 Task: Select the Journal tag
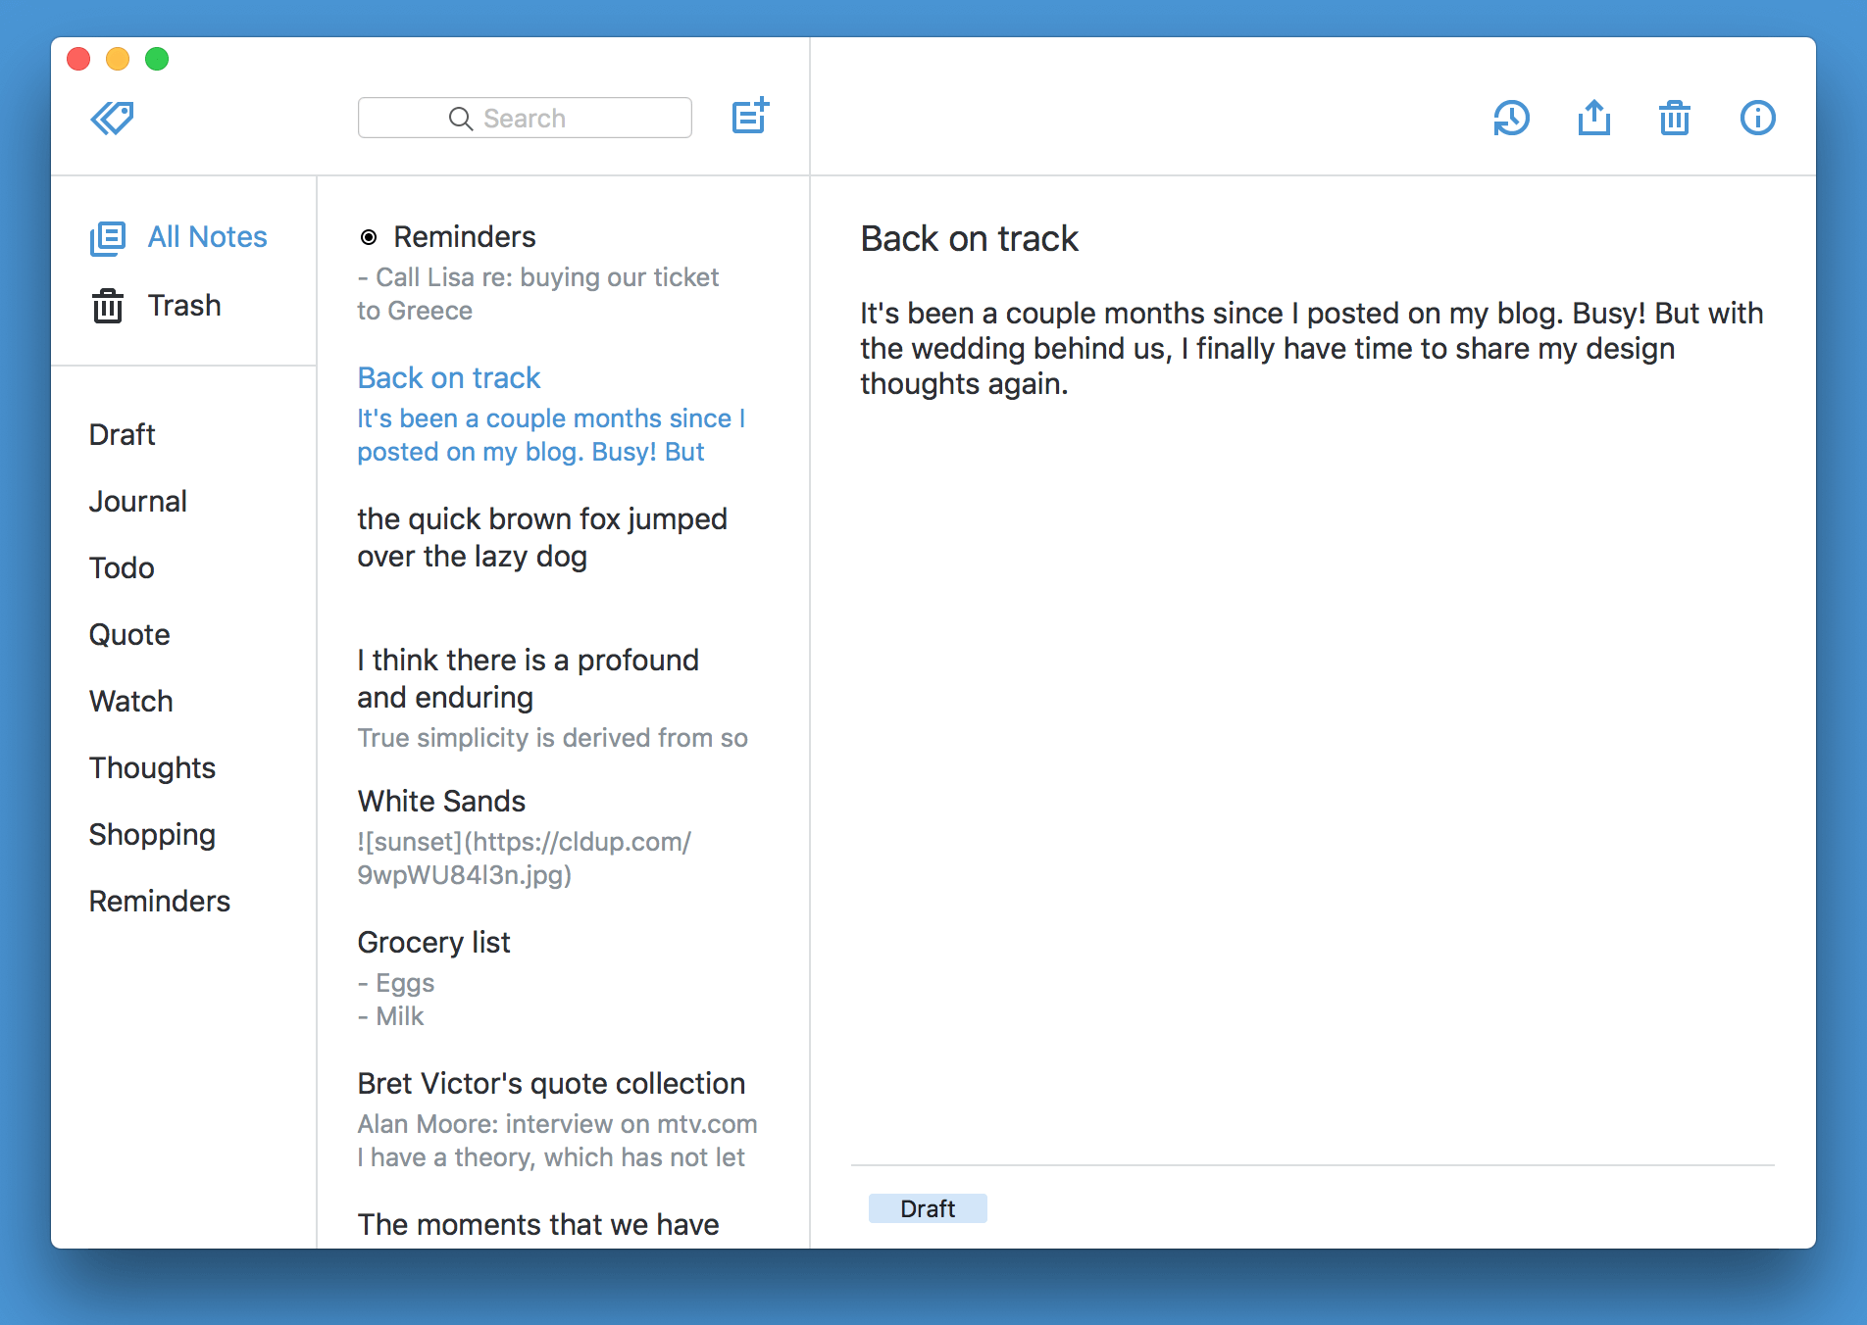[x=138, y=501]
